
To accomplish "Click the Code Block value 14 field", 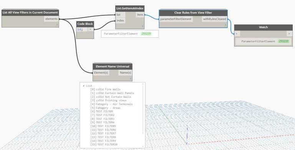I will pos(82,29).
